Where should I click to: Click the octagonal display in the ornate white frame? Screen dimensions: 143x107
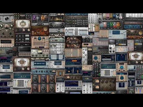tap(23, 24)
